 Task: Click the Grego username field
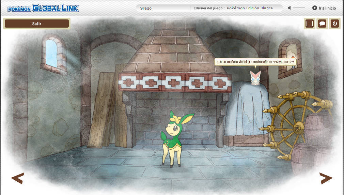(x=163, y=8)
